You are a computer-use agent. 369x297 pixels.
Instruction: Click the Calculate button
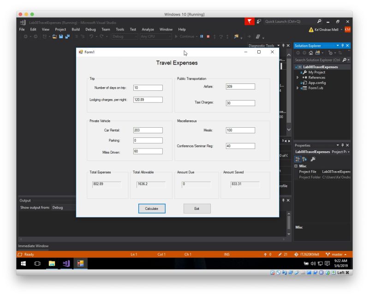point(152,208)
